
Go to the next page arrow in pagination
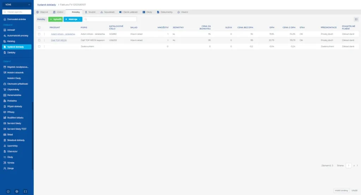tap(357, 165)
